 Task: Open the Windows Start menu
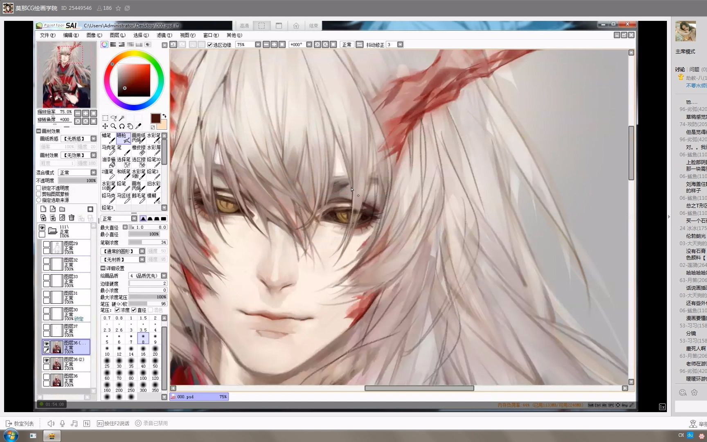(11, 435)
